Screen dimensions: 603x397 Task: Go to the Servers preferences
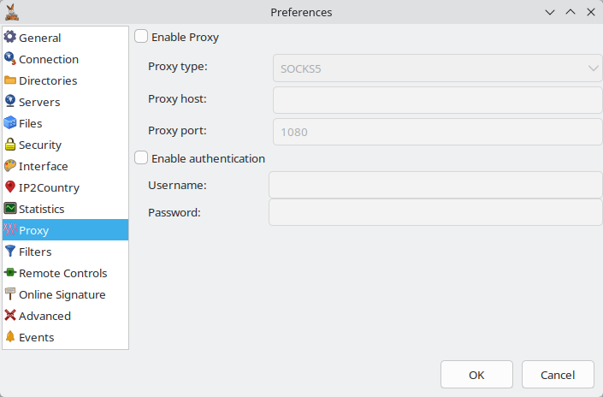coord(65,102)
